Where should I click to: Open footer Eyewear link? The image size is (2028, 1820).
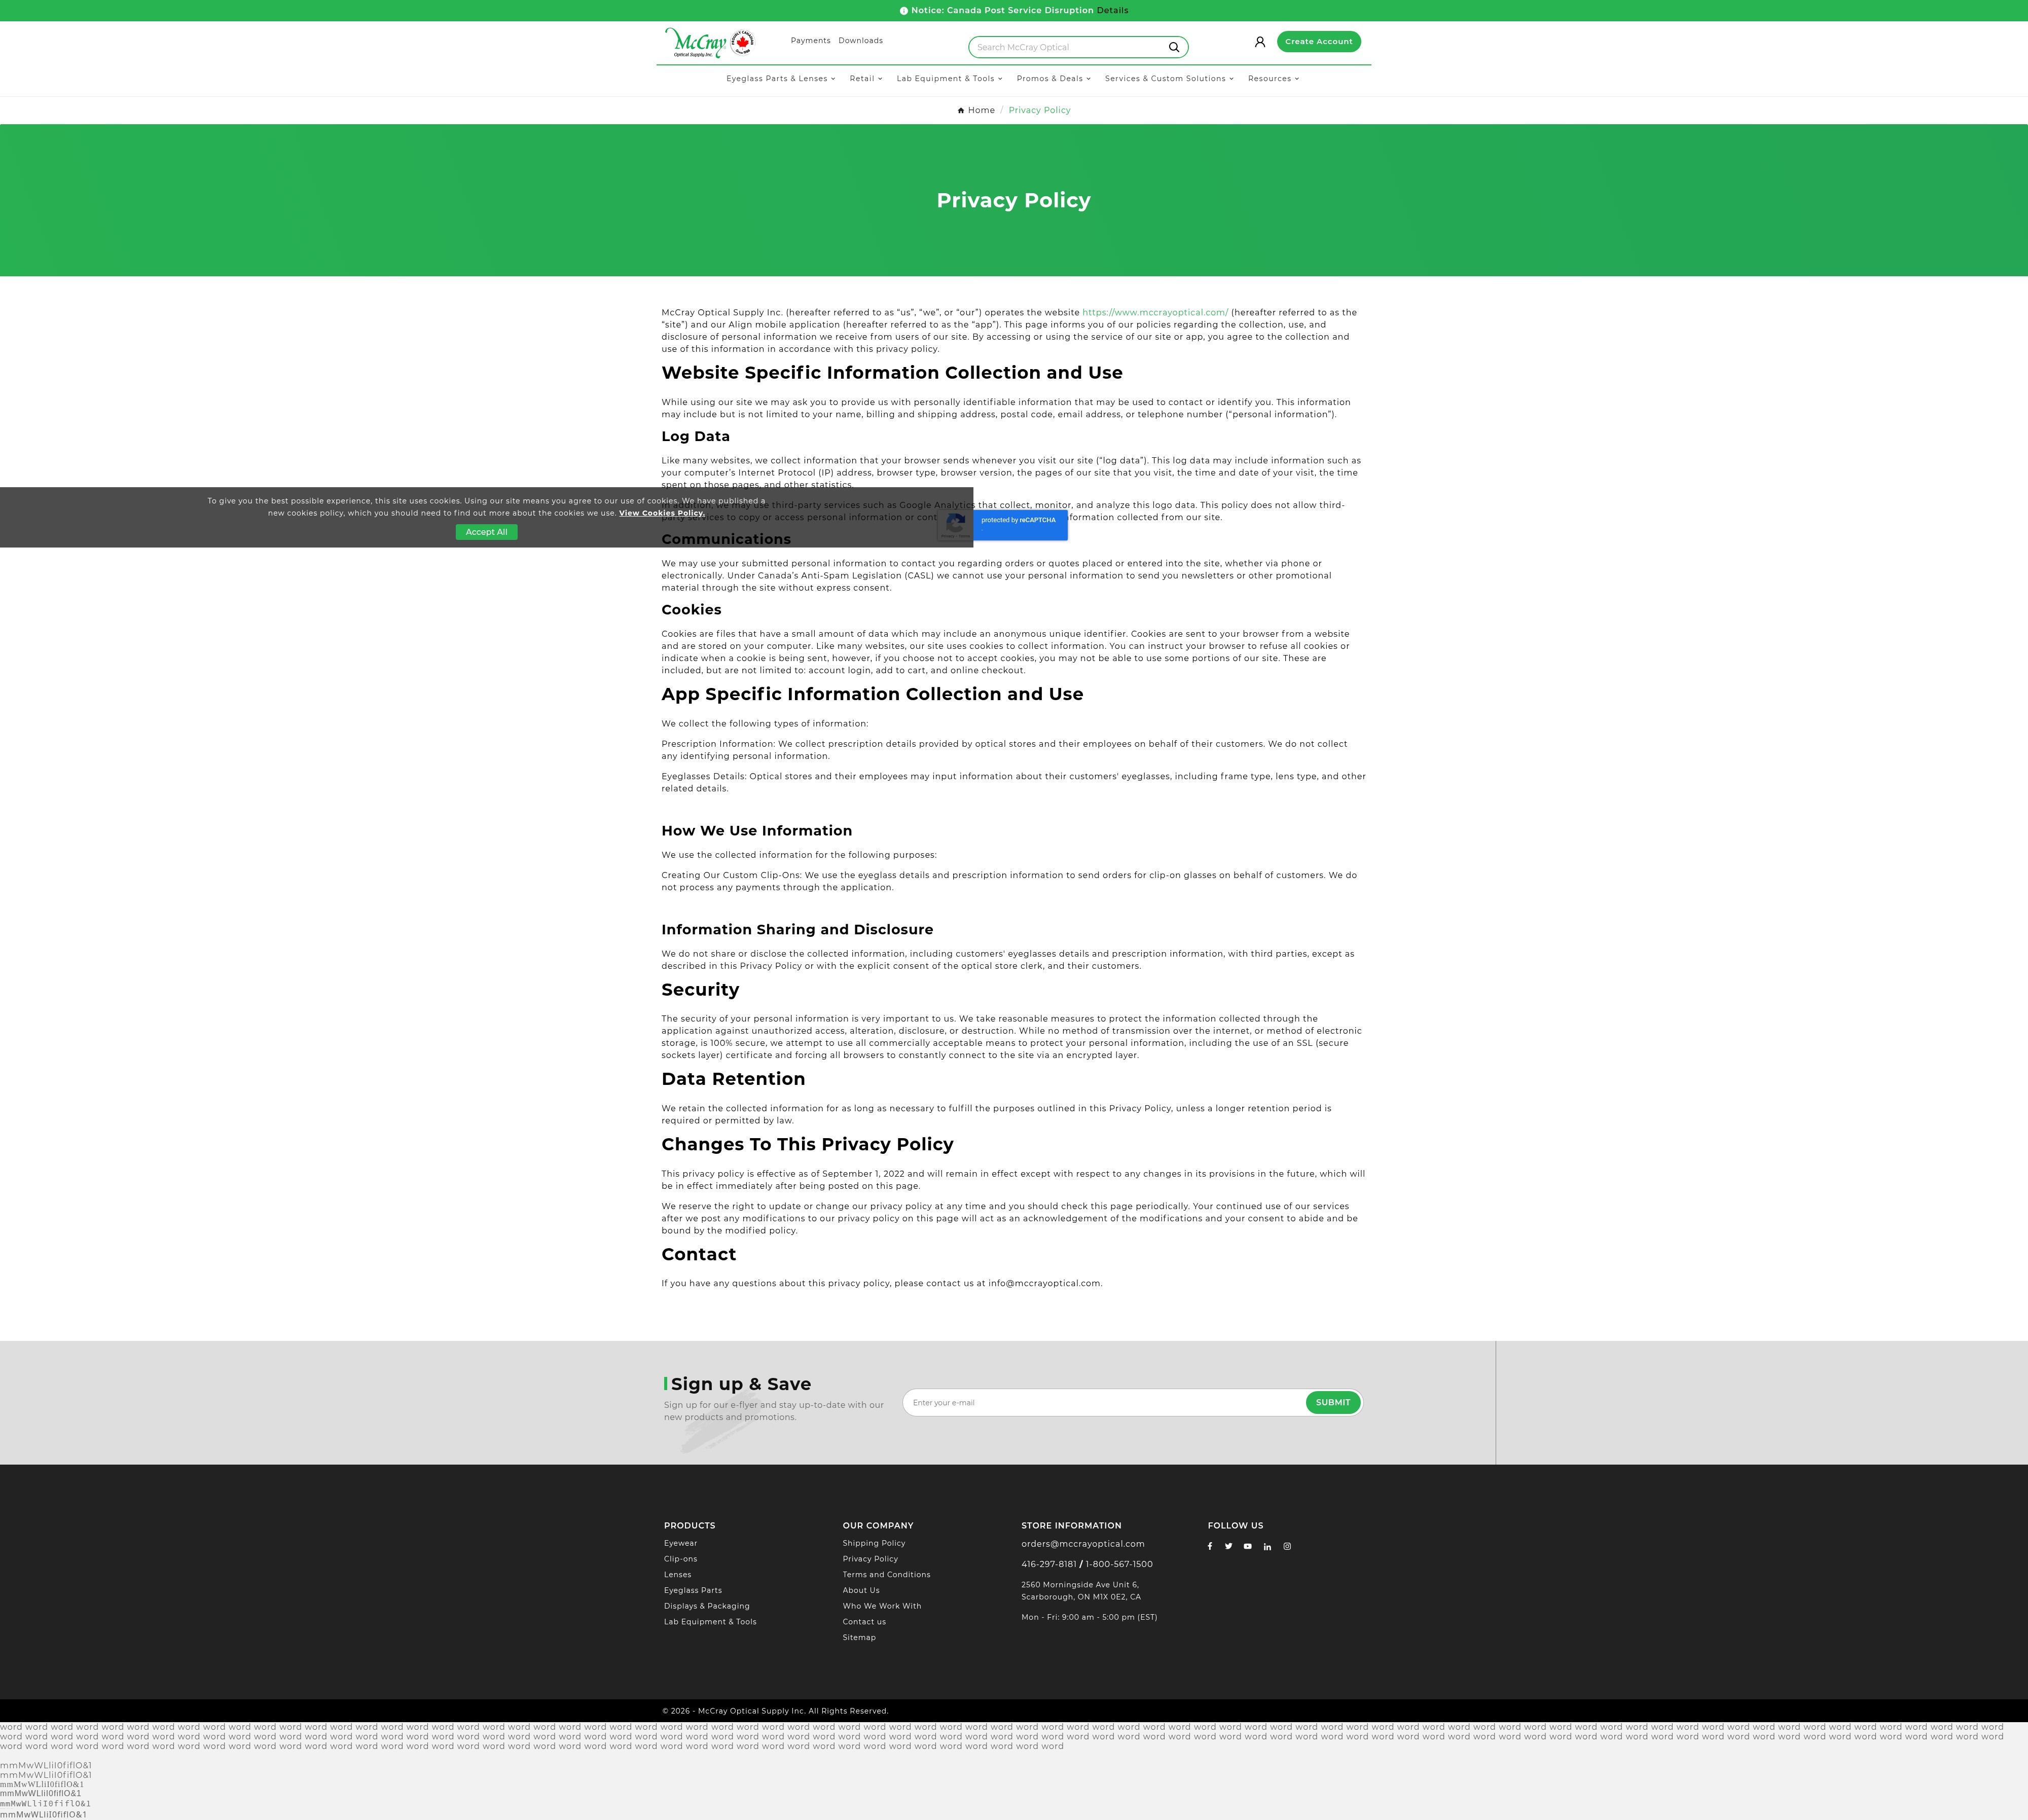[681, 1543]
